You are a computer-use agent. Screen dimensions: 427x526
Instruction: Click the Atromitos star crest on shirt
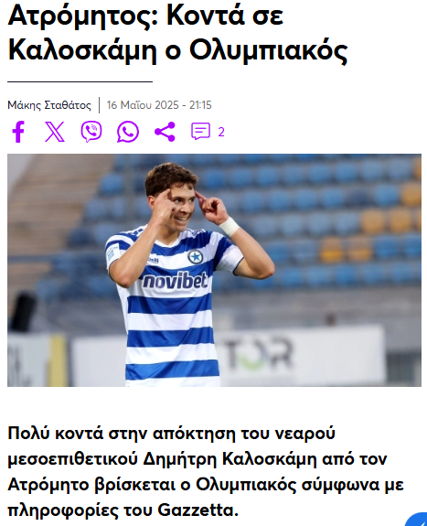tap(196, 257)
